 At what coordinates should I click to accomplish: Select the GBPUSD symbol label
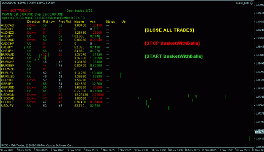(8, 88)
